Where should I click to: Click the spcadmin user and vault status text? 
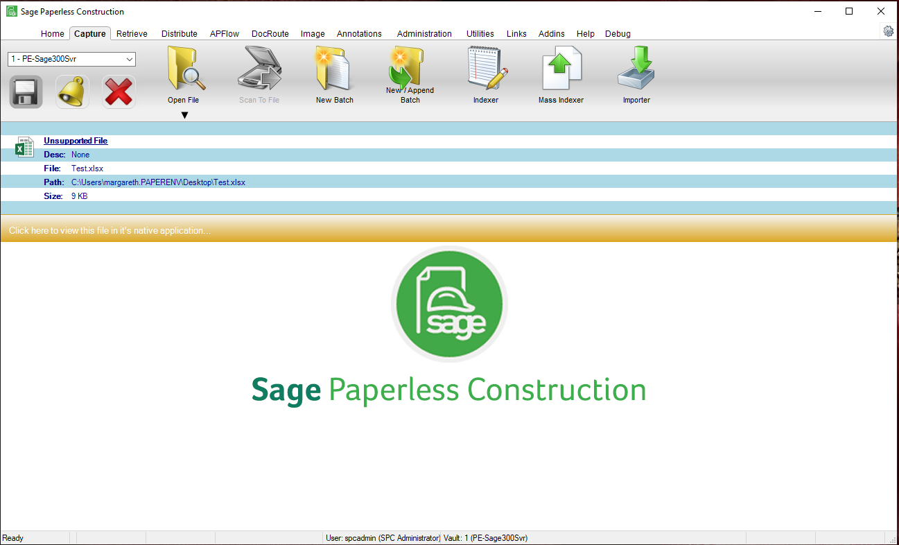(427, 538)
